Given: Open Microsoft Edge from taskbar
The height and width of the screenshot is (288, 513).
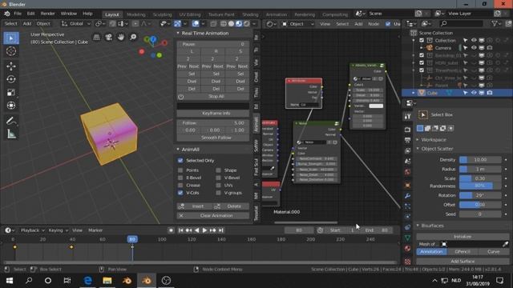Looking at the screenshot, I should tap(87, 281).
